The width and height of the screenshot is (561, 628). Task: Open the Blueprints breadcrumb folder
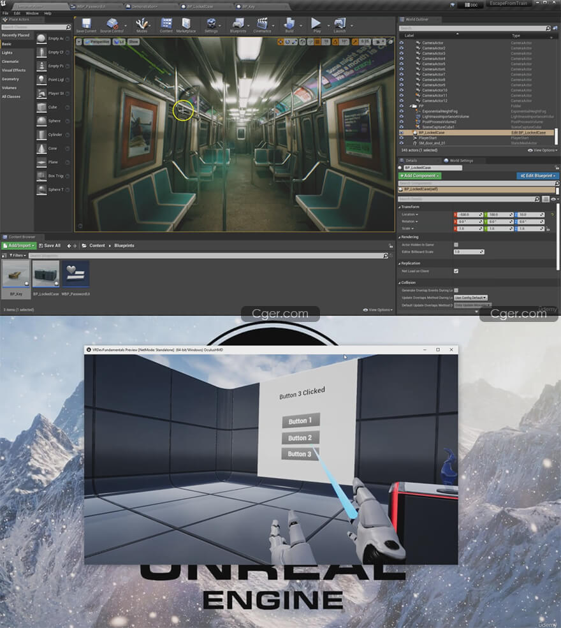[124, 245]
